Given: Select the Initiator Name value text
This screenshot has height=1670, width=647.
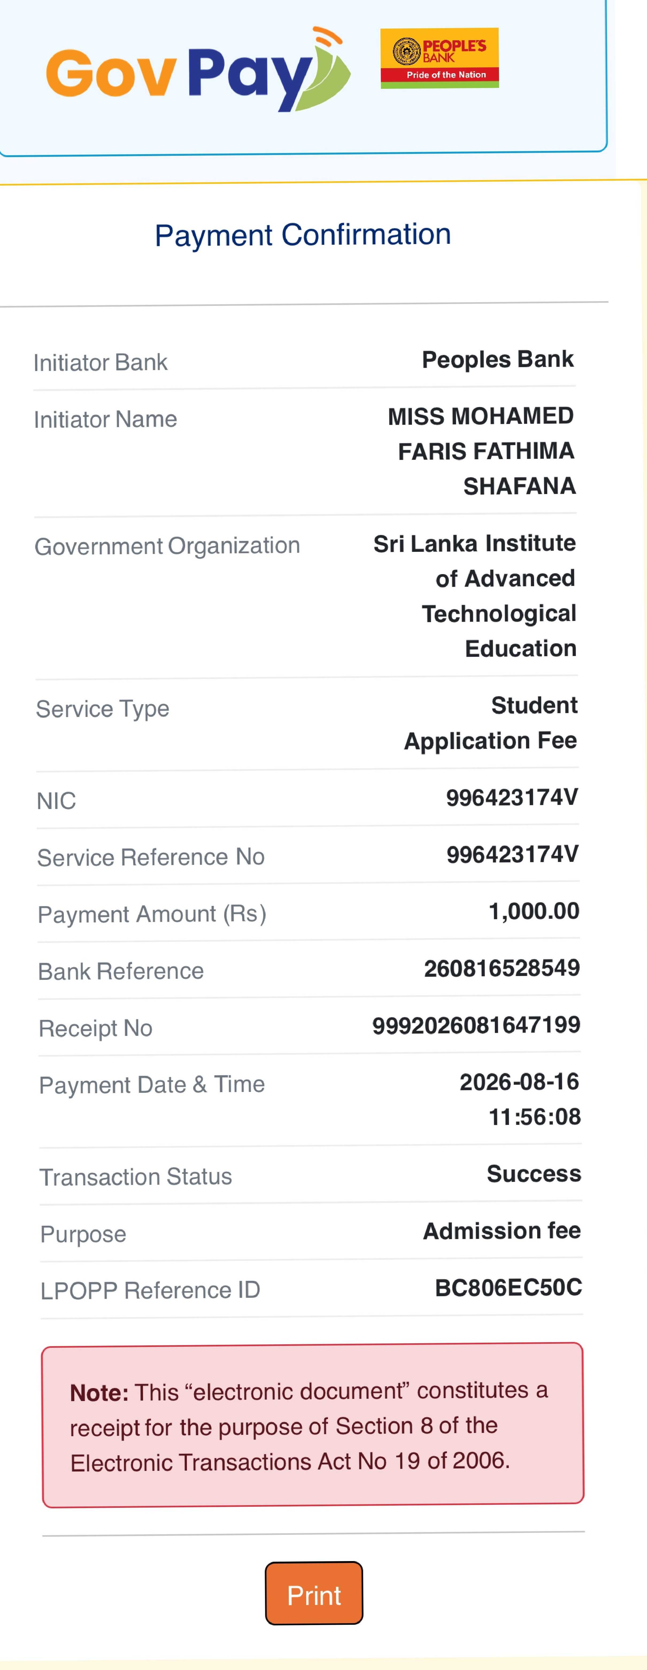Looking at the screenshot, I should (481, 451).
